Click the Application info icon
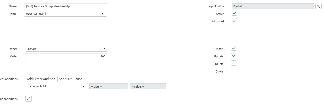This screenshot has height=104, width=324. (319, 6)
